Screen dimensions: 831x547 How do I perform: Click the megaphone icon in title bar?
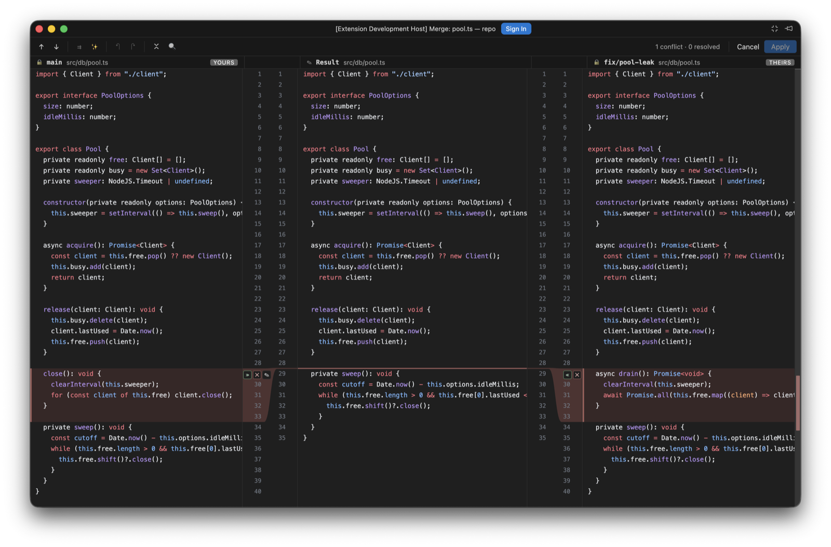pos(789,29)
